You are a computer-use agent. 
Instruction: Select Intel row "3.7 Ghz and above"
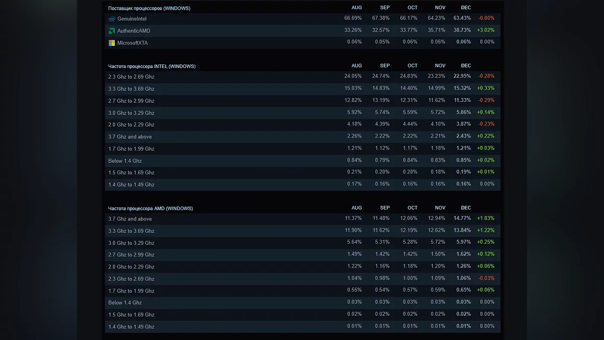pos(130,137)
